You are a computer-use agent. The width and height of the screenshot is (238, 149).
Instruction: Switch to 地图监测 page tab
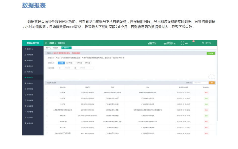[x=56, y=48]
